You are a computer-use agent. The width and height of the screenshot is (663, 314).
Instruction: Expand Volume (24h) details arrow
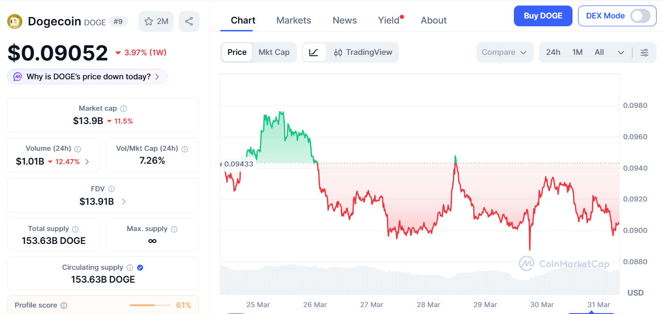point(87,162)
